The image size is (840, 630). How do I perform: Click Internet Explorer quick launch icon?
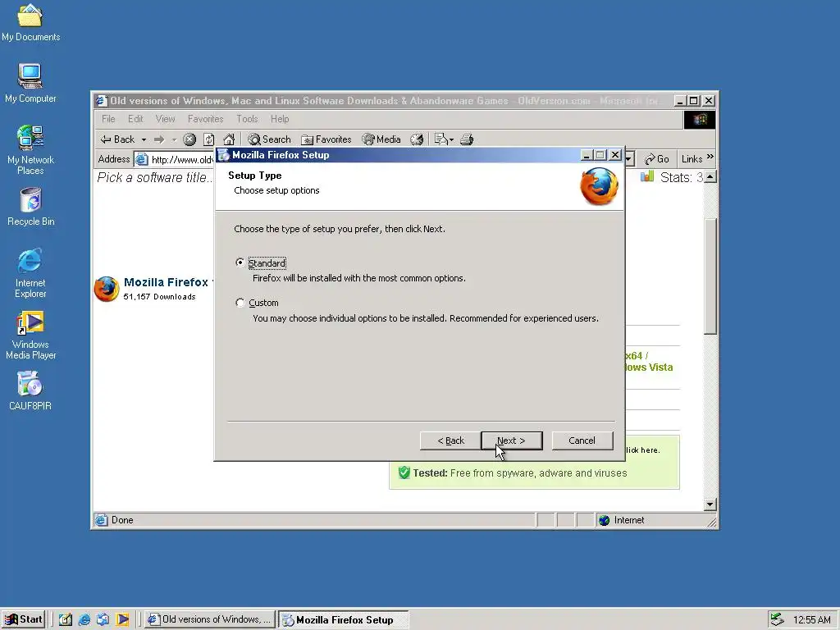coord(84,620)
